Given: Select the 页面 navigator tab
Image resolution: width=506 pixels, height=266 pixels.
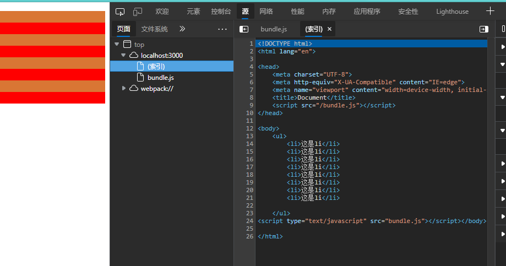Looking at the screenshot, I should (123, 29).
